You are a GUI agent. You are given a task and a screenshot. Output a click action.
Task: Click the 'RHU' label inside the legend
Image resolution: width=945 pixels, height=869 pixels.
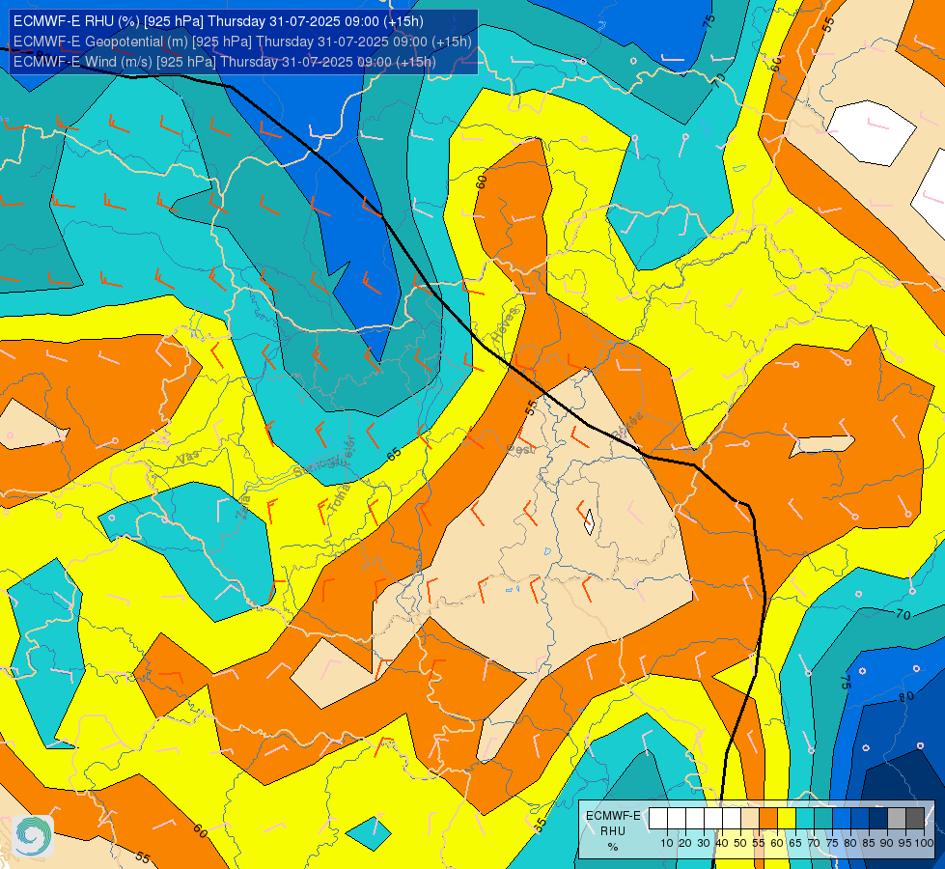[613, 831]
